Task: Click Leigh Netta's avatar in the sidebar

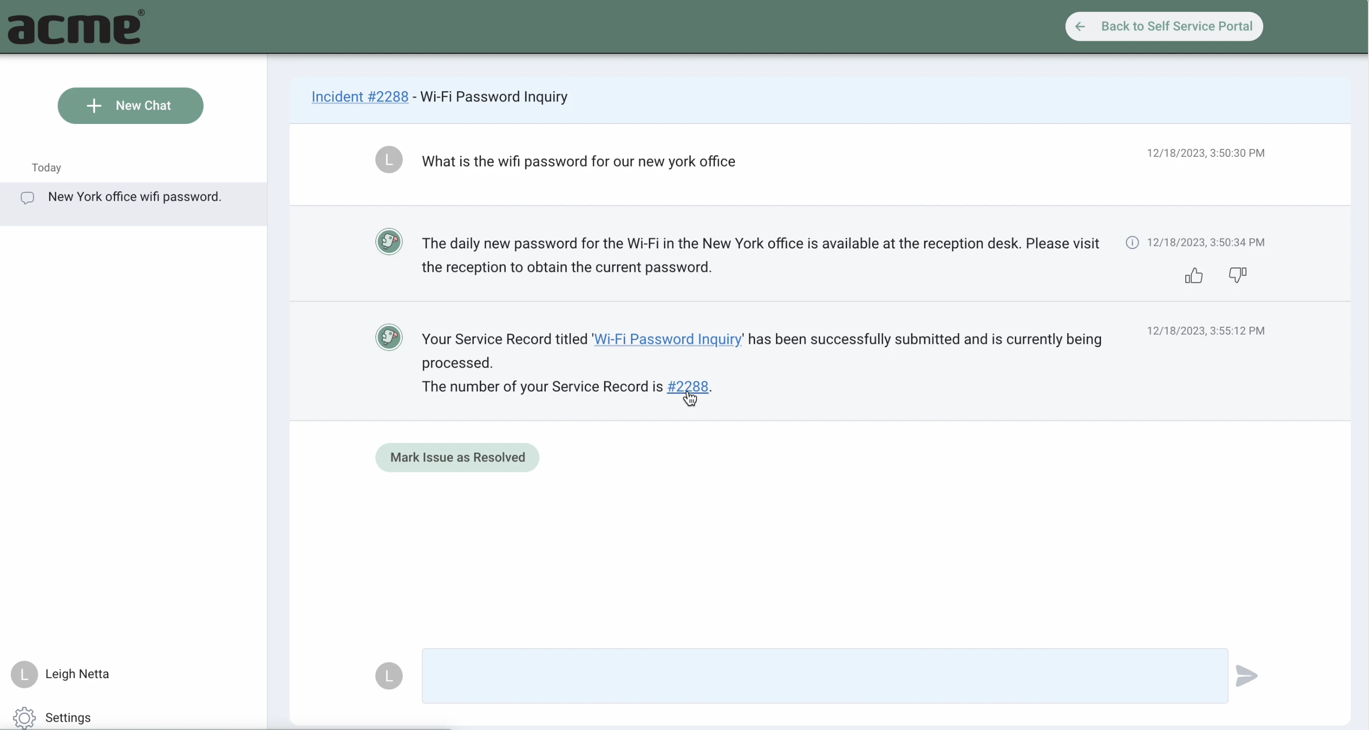Action: pyautogui.click(x=24, y=674)
